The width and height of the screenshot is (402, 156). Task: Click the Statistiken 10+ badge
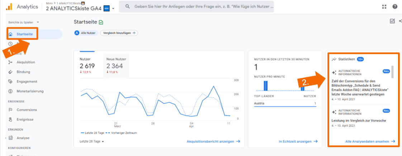360,59
